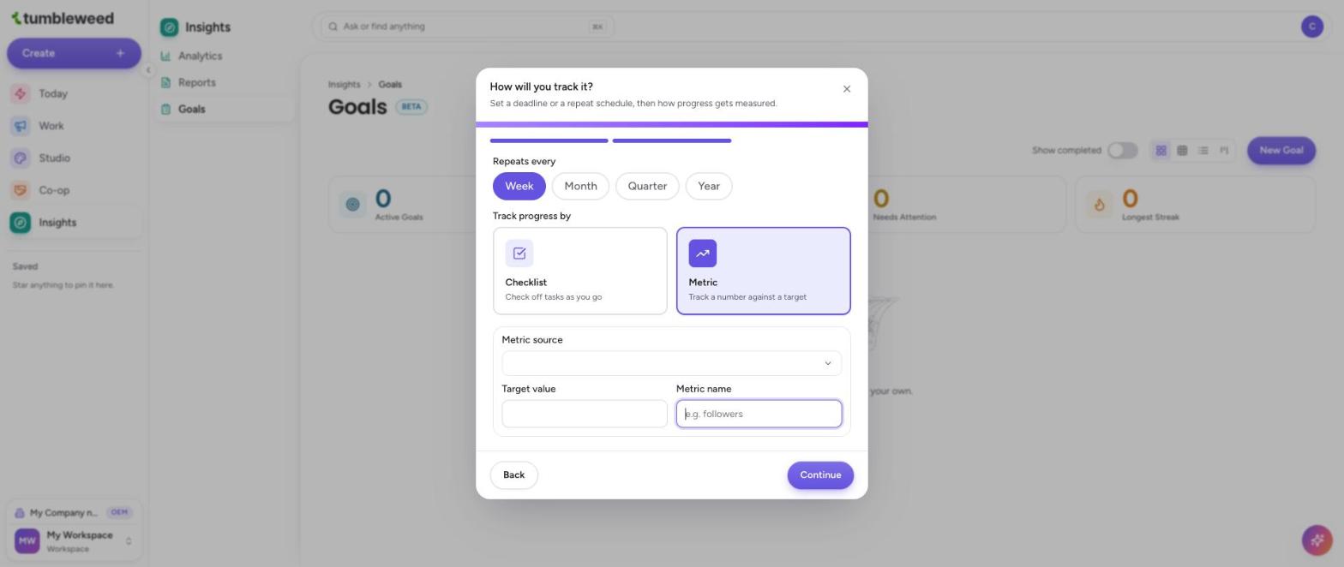The height and width of the screenshot is (567, 1344).
Task: Click the Today lightning icon
Action: coord(21,94)
